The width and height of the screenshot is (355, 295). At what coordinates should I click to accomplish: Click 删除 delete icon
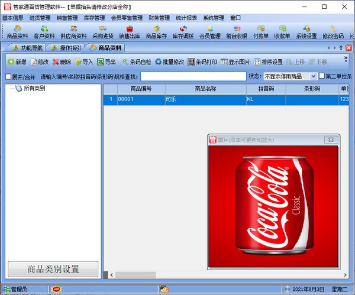(x=62, y=61)
